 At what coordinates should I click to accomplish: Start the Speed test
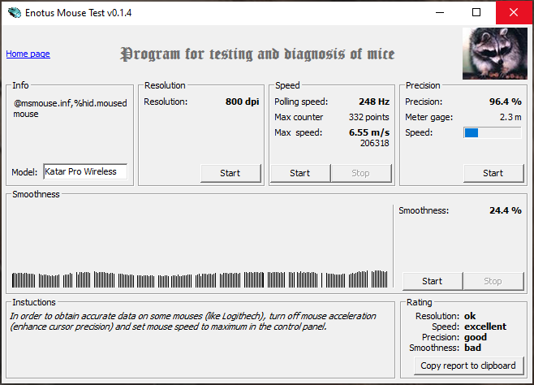(300, 173)
